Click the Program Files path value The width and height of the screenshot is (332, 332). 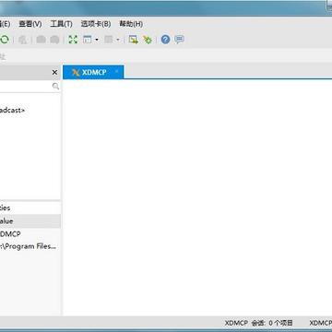[x=29, y=246]
